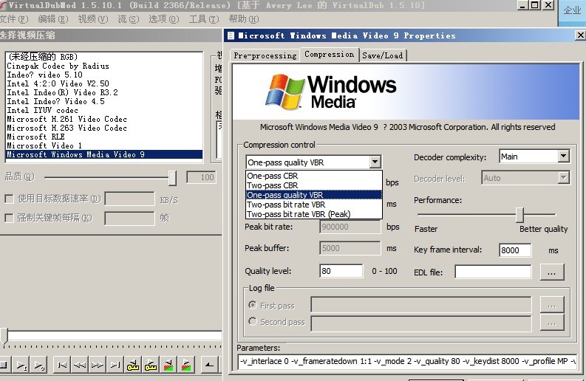Enable 强制关键帧每隔 checkbox

click(9, 218)
